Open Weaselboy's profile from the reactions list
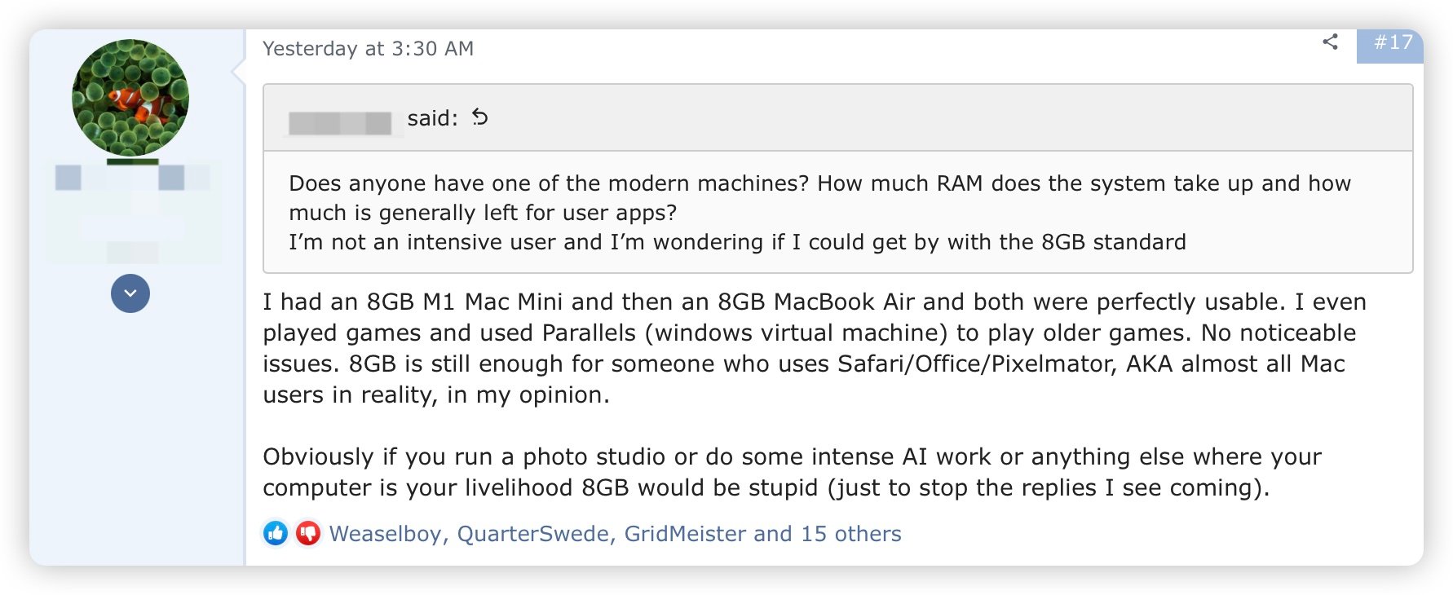Image resolution: width=1453 pixels, height=595 pixels. [385, 534]
